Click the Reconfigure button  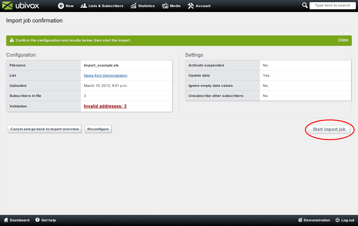(98, 129)
